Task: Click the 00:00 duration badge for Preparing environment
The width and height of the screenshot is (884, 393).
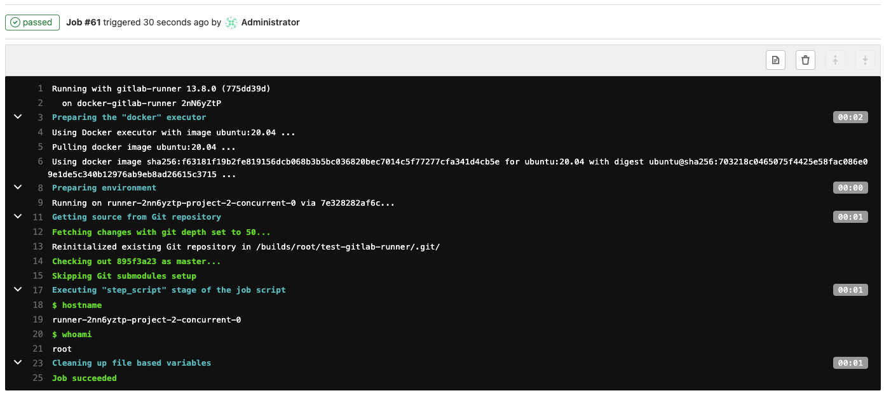Action: point(850,188)
